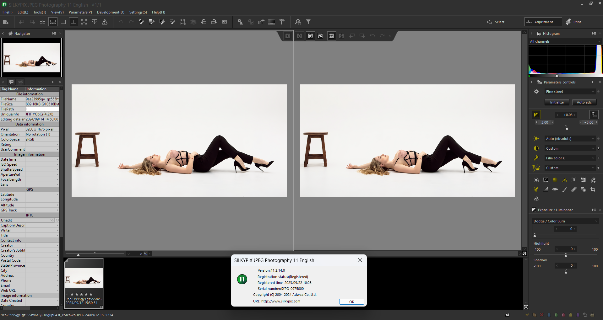Select the brush tool icon in Parameters controls
The width and height of the screenshot is (603, 320).
564,189
